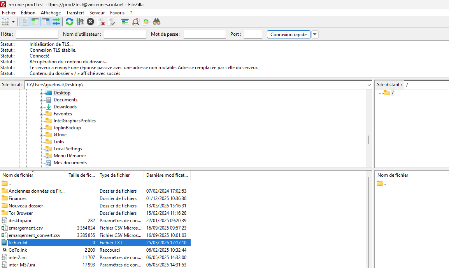449x268 pixels.
Task: Toggle remote directory tree display
Action: (46, 22)
